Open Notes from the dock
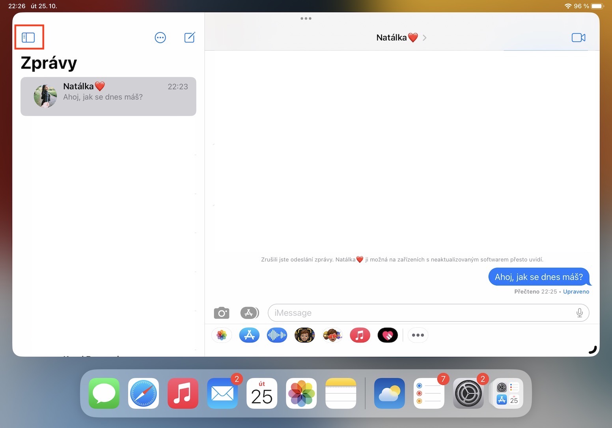 [x=341, y=393]
